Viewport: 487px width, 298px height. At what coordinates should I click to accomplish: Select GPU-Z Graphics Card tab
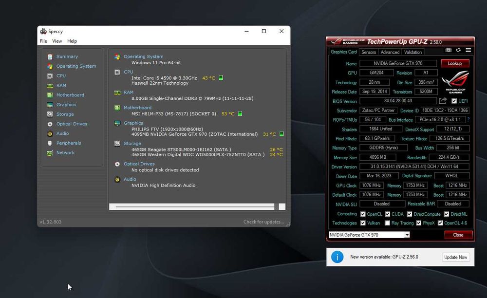click(343, 52)
